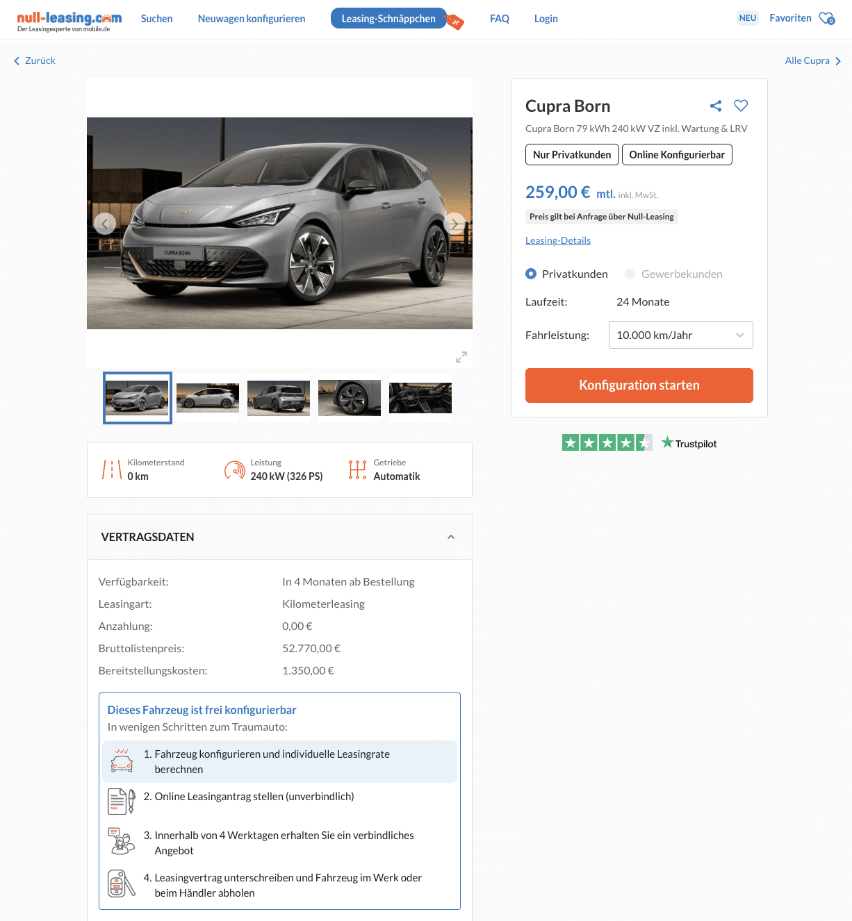The width and height of the screenshot is (852, 921).
Task: Click the Kilometerstand road icon
Action: pos(112,470)
